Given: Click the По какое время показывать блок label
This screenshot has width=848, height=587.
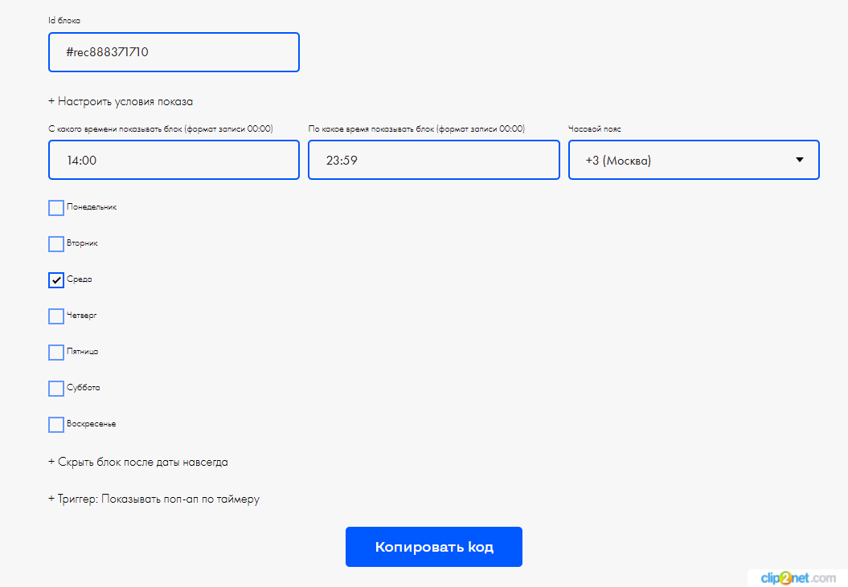Looking at the screenshot, I should [x=416, y=128].
